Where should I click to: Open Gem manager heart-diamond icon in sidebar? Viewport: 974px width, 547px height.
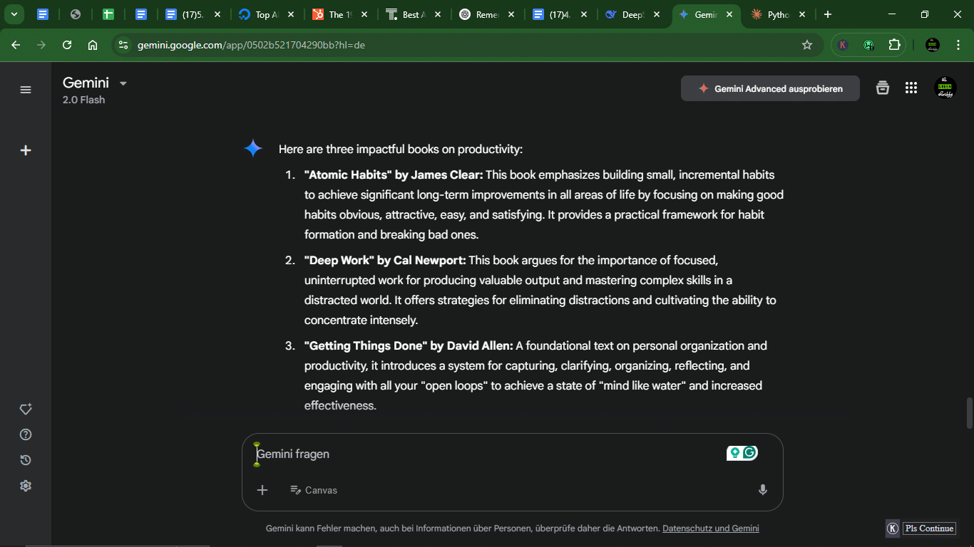click(x=26, y=410)
